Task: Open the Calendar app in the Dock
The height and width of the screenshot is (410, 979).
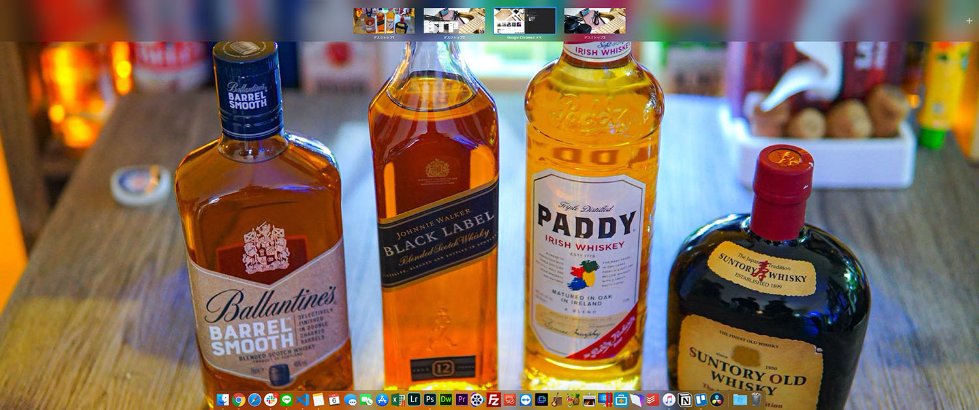Action: pyautogui.click(x=334, y=400)
